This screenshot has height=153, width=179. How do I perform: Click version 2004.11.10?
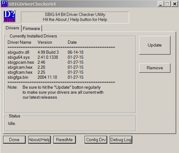47,77
